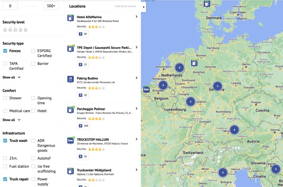Open the cluster of 4 near Munich
The image size is (283, 187).
pos(234,130)
